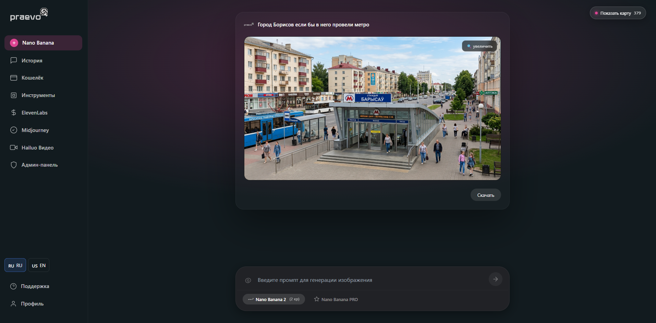
Task: Open ElevenLabs via its dollar icon
Action: tap(14, 112)
